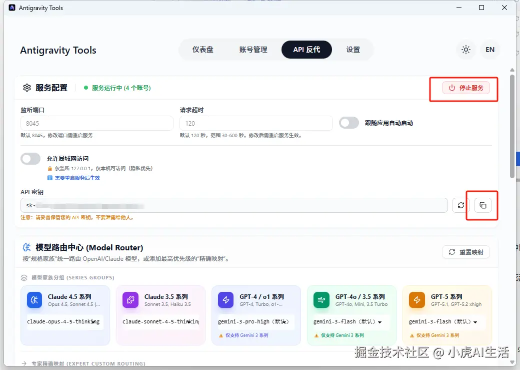The height and width of the screenshot is (370, 520).
Task: Click the 服务配置 gear icon
Action: pyautogui.click(x=27, y=88)
